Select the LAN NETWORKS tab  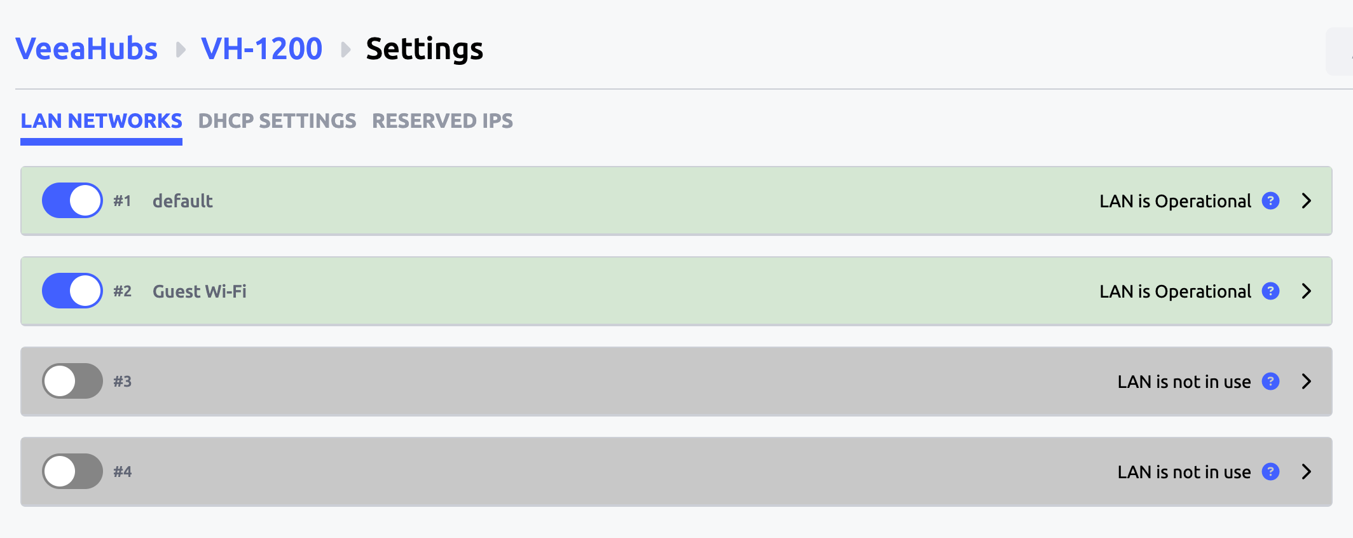tap(101, 121)
